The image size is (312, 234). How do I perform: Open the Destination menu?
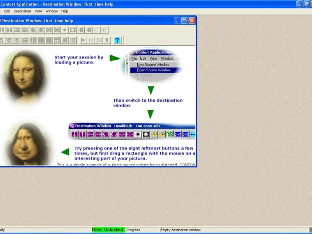point(22,11)
